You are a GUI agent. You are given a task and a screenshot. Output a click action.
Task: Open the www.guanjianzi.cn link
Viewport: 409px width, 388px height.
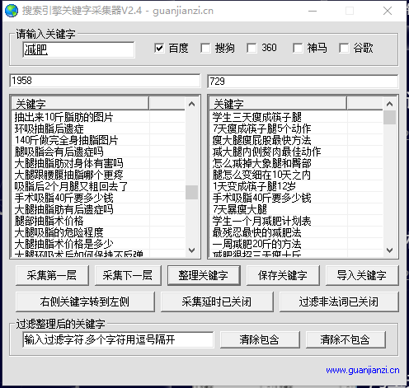pyautogui.click(x=363, y=370)
